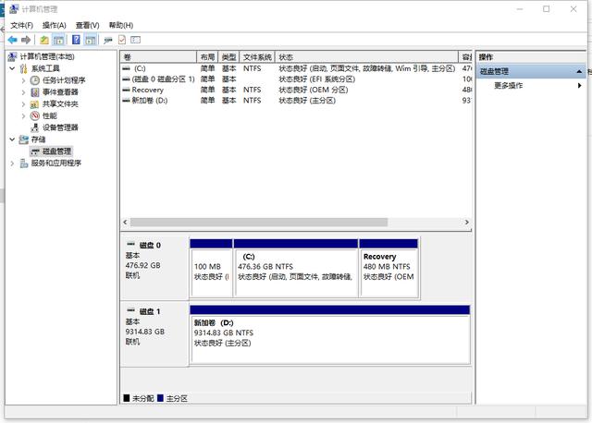Click the blue 主分区 legend swatch
The width and height of the screenshot is (592, 423).
coord(160,398)
